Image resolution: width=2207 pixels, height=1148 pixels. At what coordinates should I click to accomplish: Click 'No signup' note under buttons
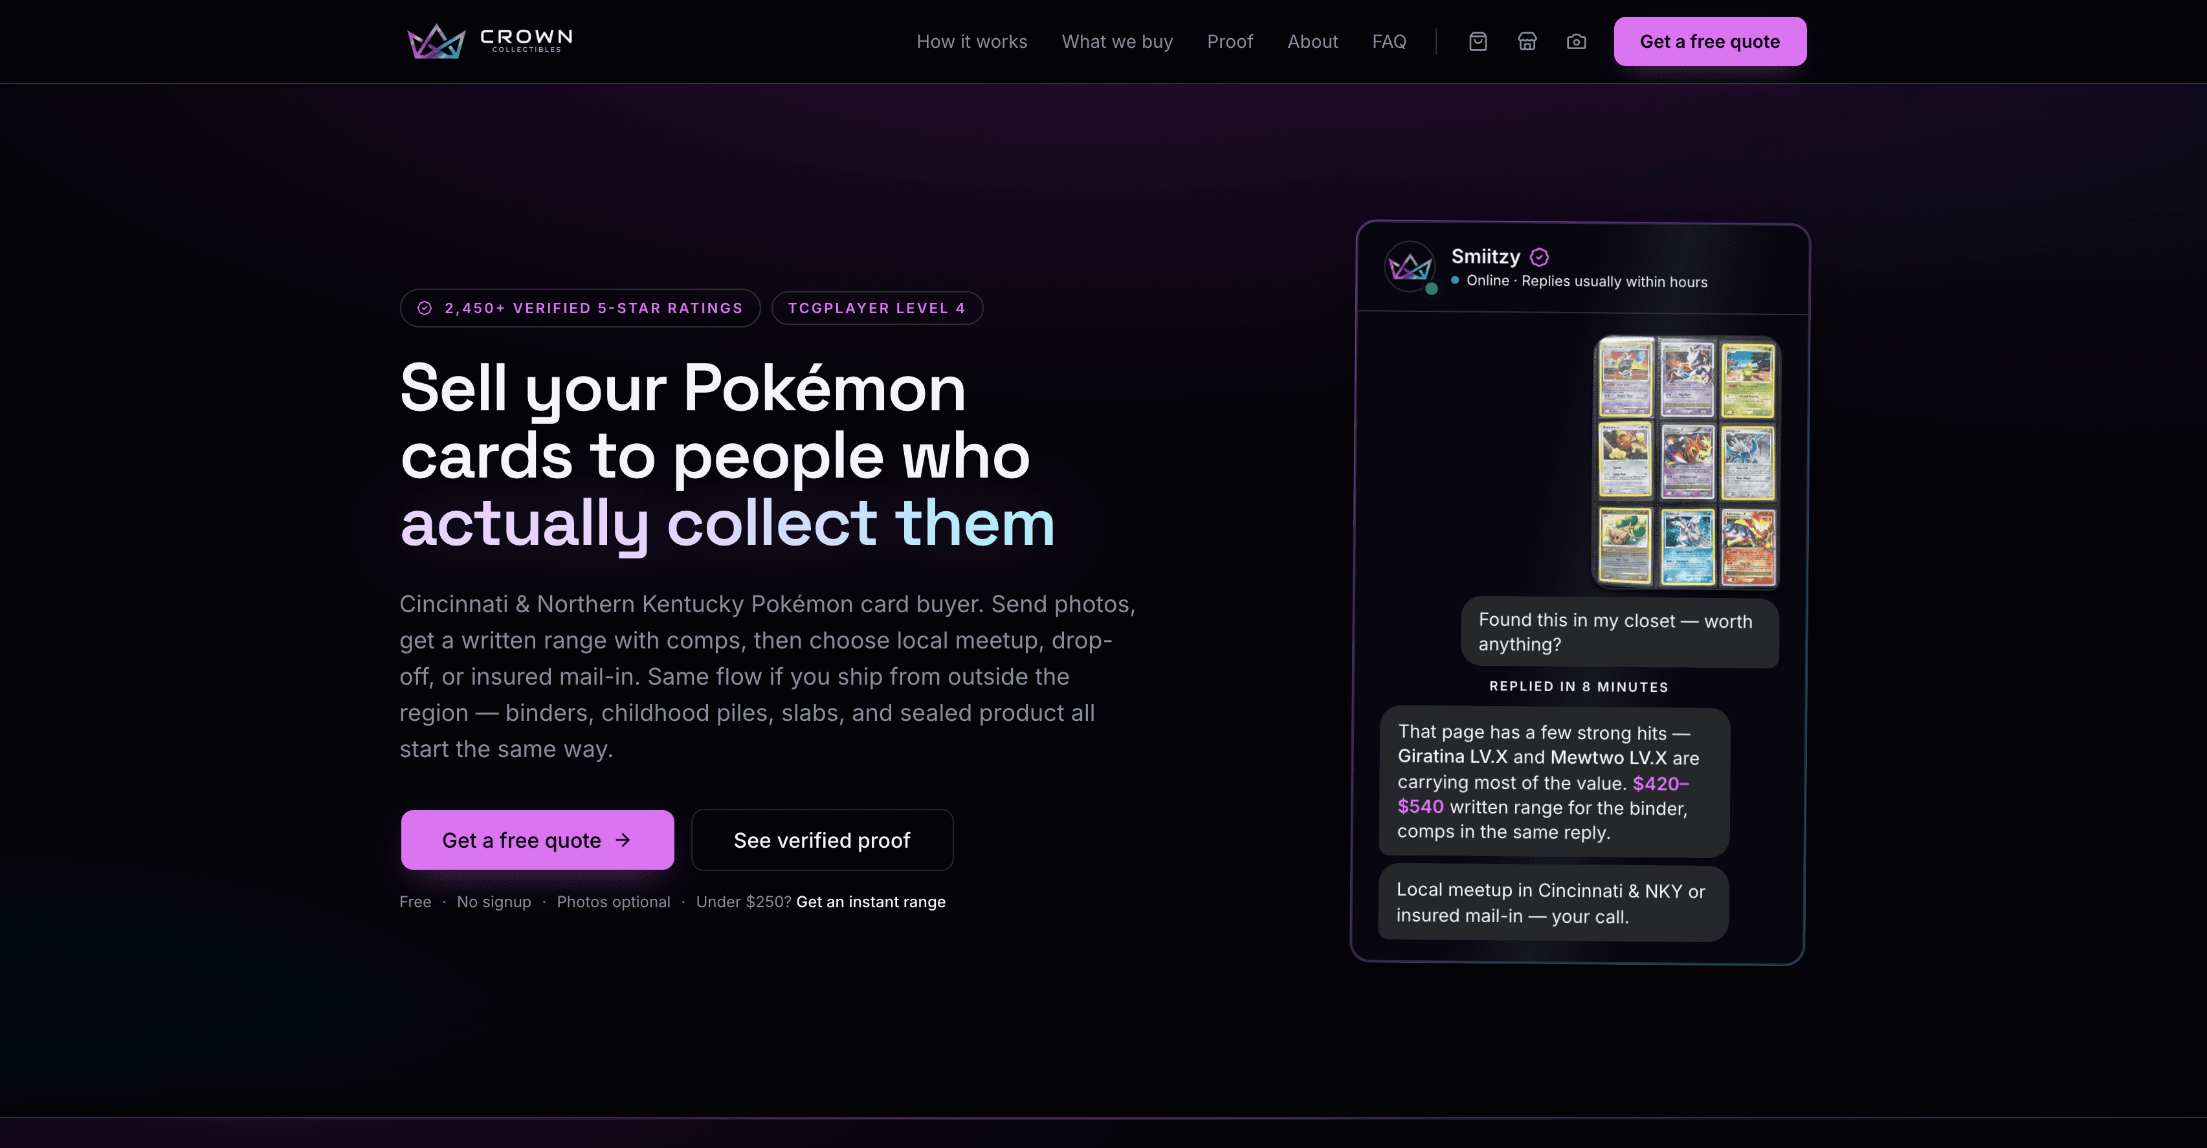coord(493,901)
